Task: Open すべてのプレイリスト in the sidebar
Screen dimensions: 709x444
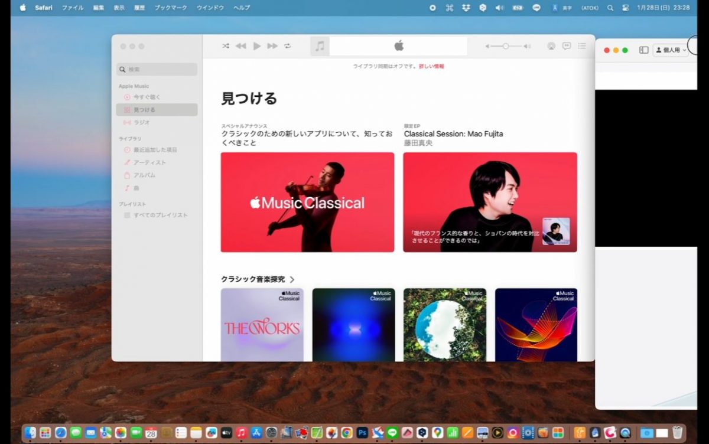Action: 157,216
